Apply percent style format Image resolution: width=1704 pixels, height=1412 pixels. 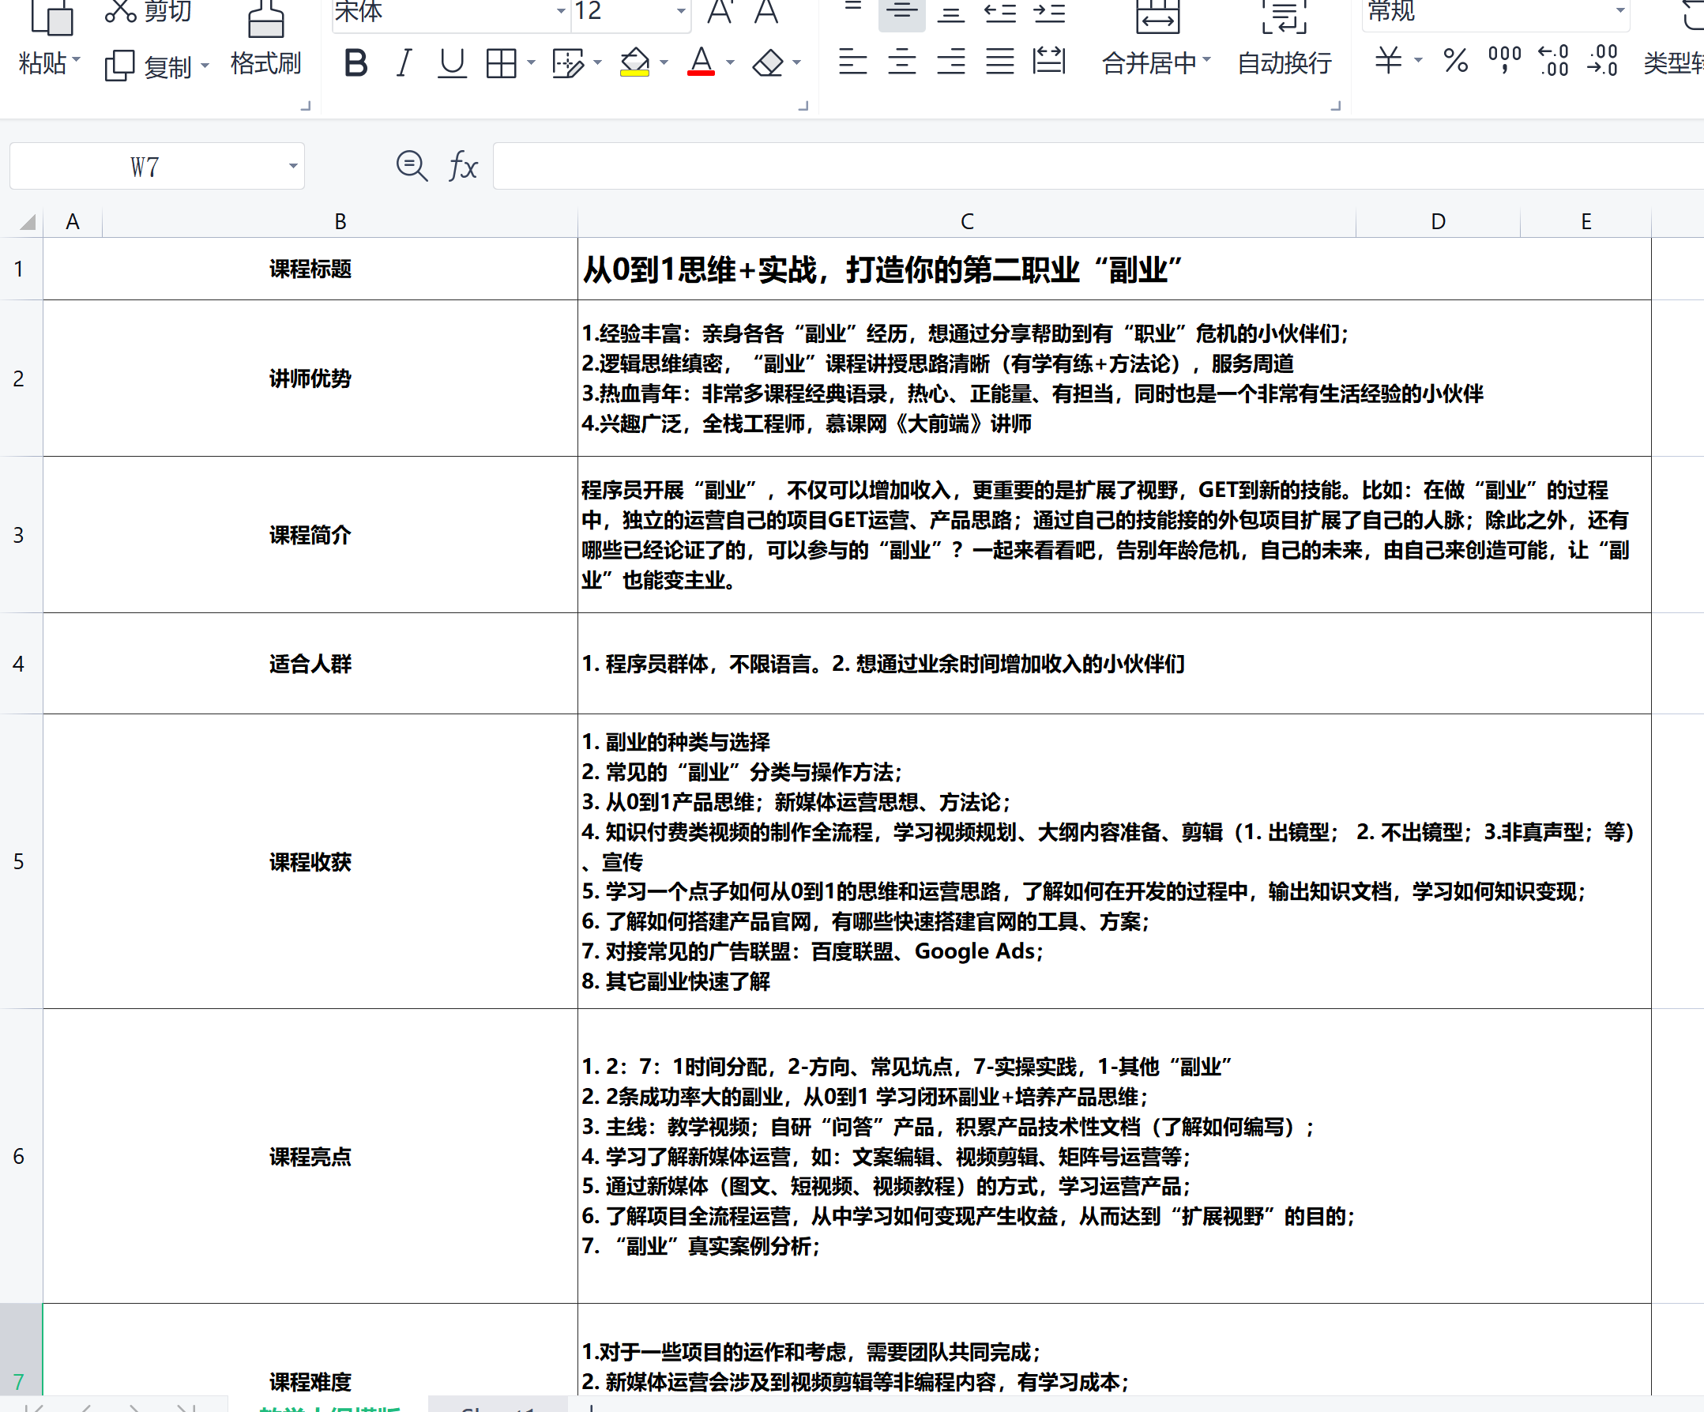coord(1456,60)
